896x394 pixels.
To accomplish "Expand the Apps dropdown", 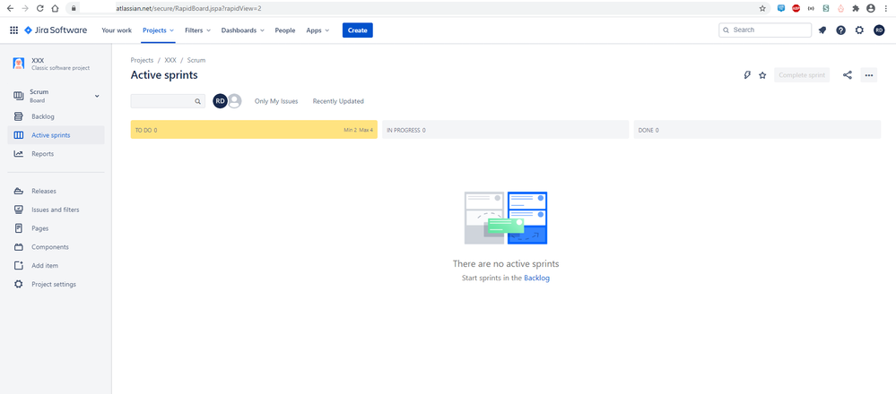I will pos(318,30).
